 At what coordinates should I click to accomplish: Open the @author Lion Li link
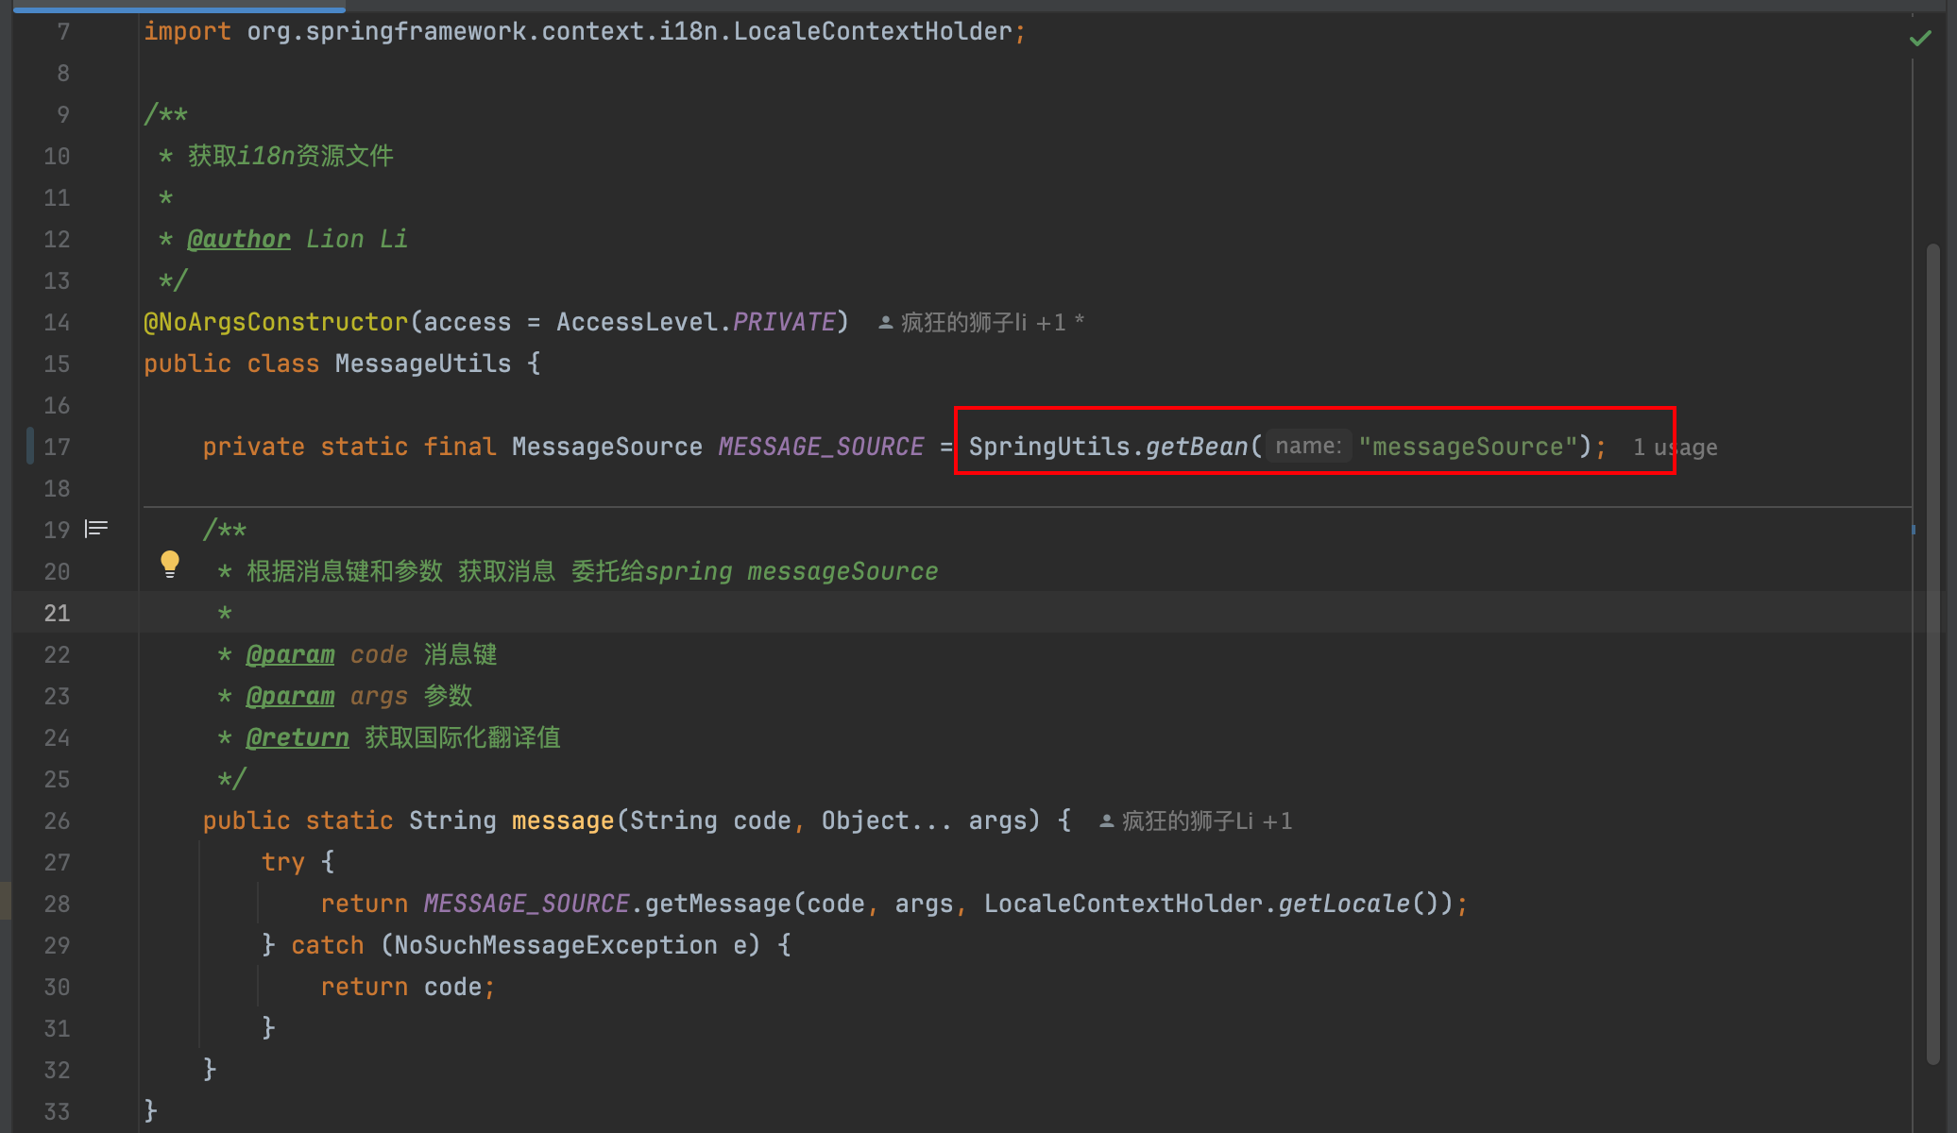[238, 238]
